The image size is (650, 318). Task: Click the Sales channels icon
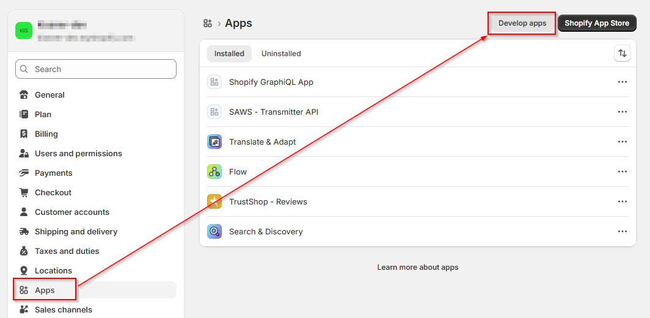point(24,309)
